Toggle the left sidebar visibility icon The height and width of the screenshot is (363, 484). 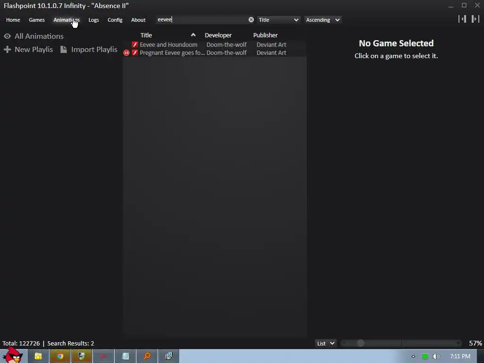pos(462,19)
